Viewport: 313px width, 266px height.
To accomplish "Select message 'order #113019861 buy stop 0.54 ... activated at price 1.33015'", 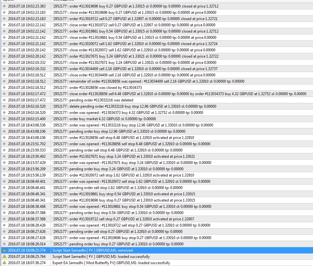I will click(124, 194).
